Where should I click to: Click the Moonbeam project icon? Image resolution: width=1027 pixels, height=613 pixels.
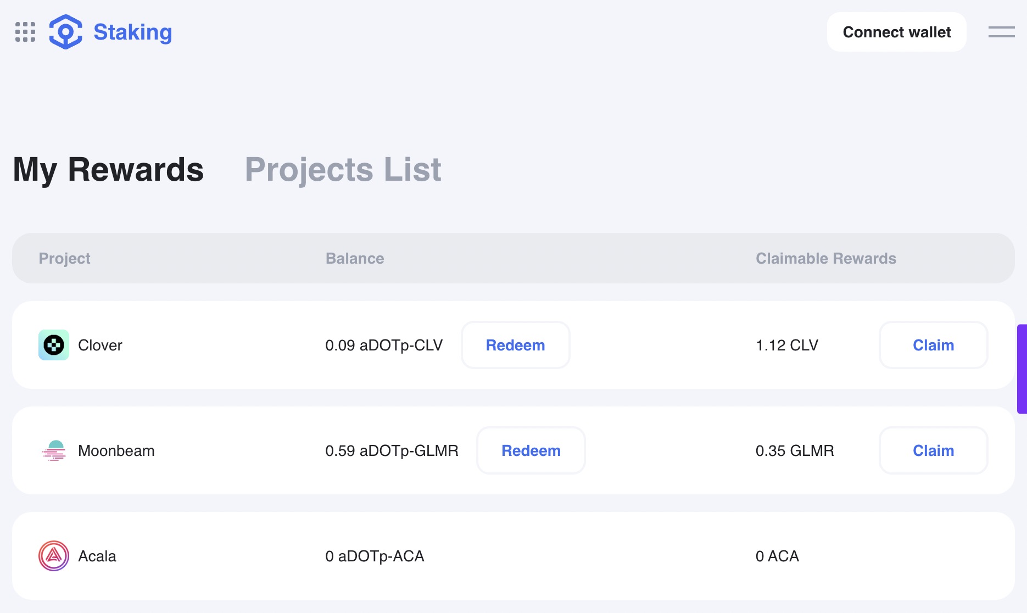click(x=54, y=450)
